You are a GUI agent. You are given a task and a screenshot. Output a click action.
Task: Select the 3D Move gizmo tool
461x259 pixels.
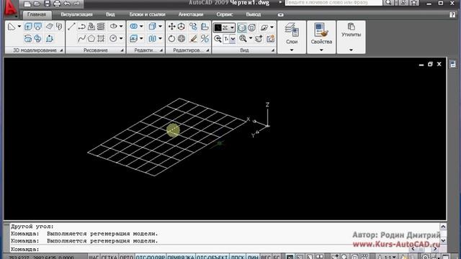(182, 27)
